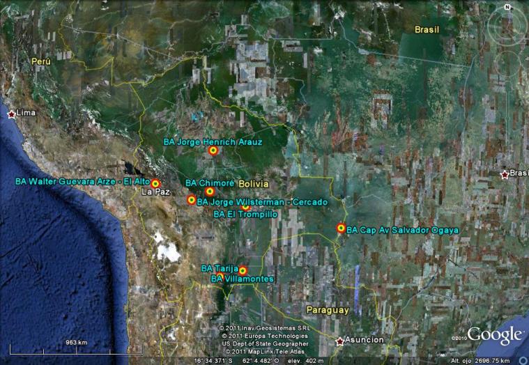Click the Bolivia country label
529x365 pixels.
pos(253,183)
